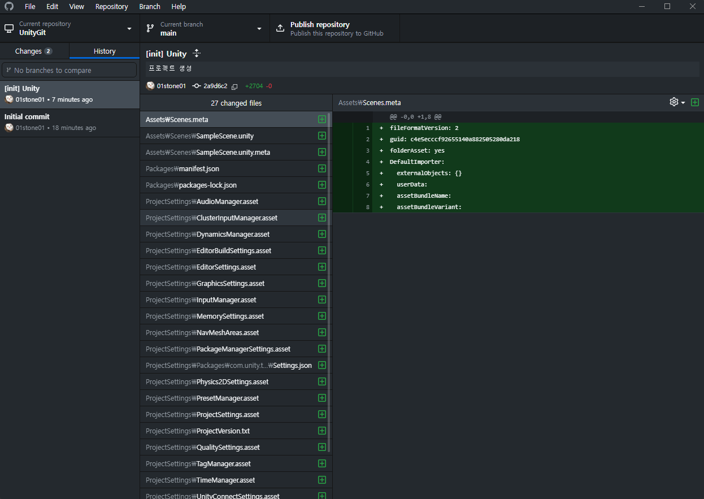Select Physics2DSettings.asset file
The height and width of the screenshot is (499, 704).
pos(236,381)
